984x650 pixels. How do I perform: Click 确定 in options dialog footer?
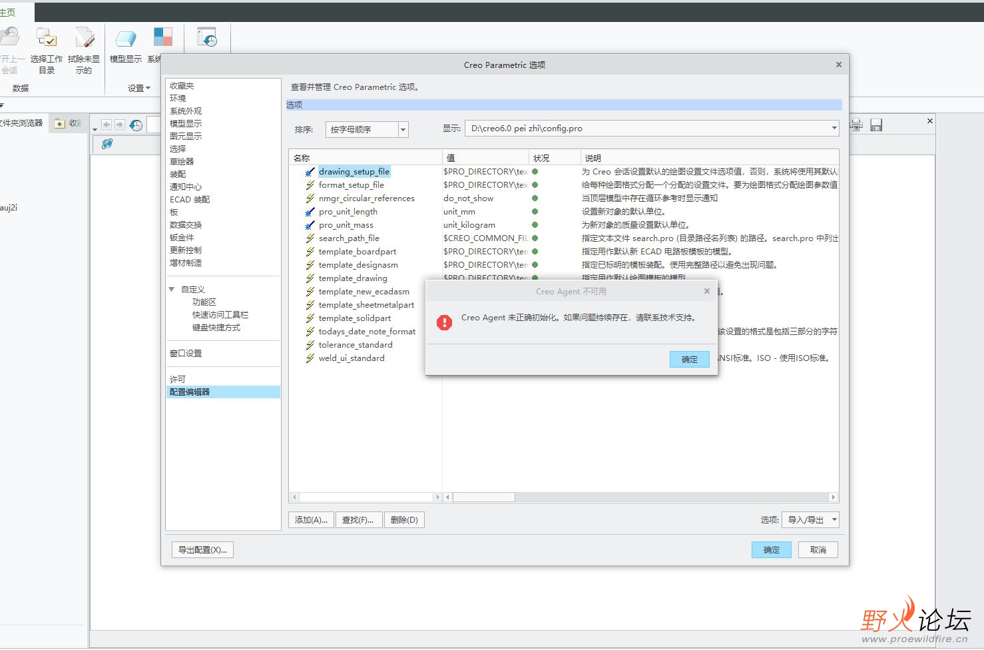coord(772,549)
